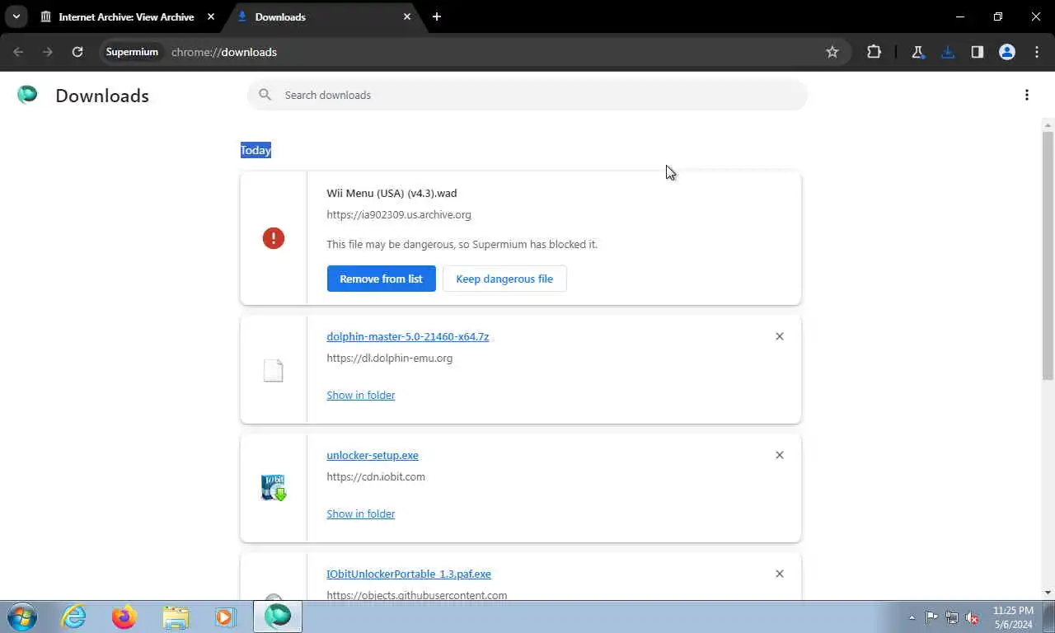Open the profile avatar menu
This screenshot has height=633, width=1055.
click(x=1006, y=52)
